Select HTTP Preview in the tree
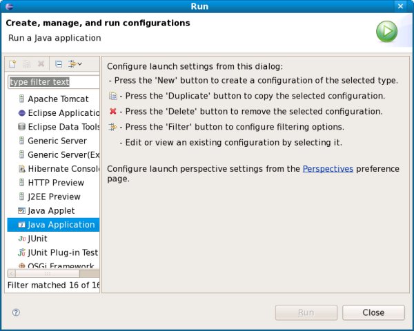The width and height of the screenshot is (414, 331). point(55,183)
